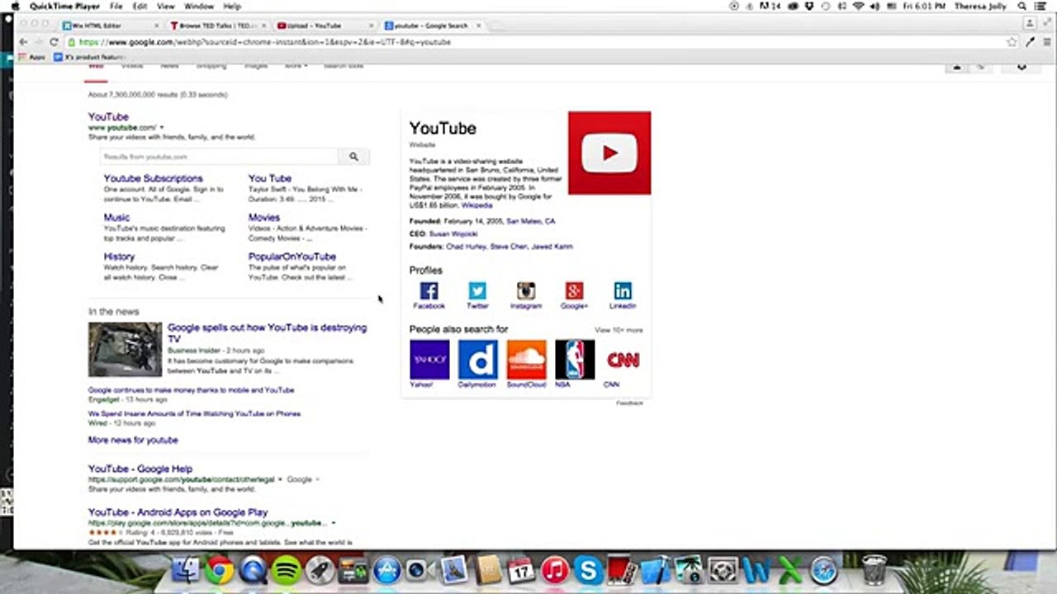The image size is (1057, 594).
Task: Open the Chrome hamburger menu
Action: (1045, 42)
